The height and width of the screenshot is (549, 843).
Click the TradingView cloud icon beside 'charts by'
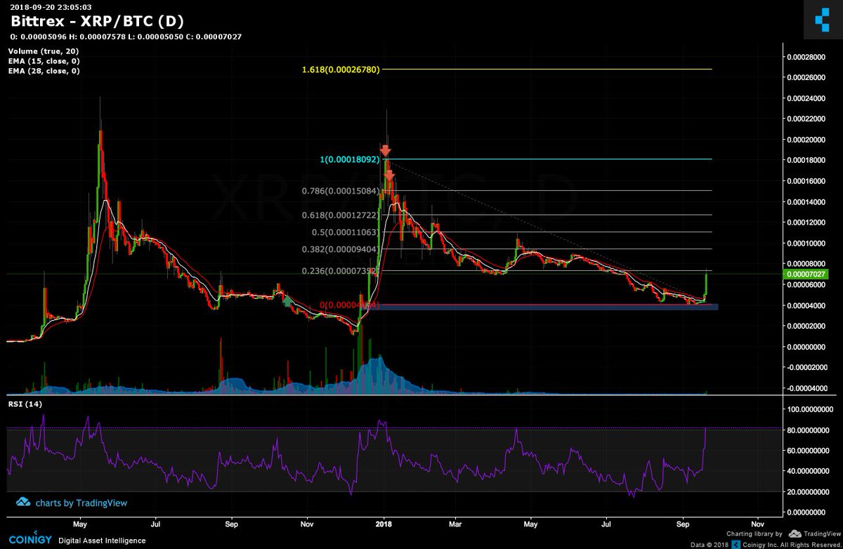(x=22, y=502)
